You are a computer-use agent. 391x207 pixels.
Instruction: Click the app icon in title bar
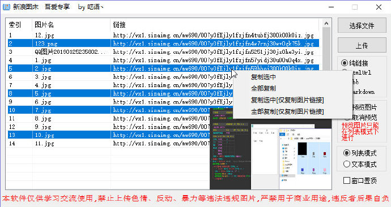pyautogui.click(x=6, y=7)
